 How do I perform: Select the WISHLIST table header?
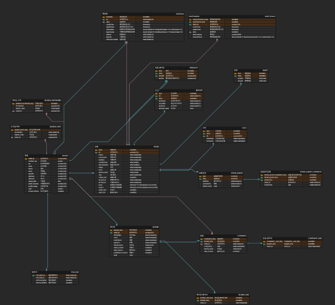(176, 68)
